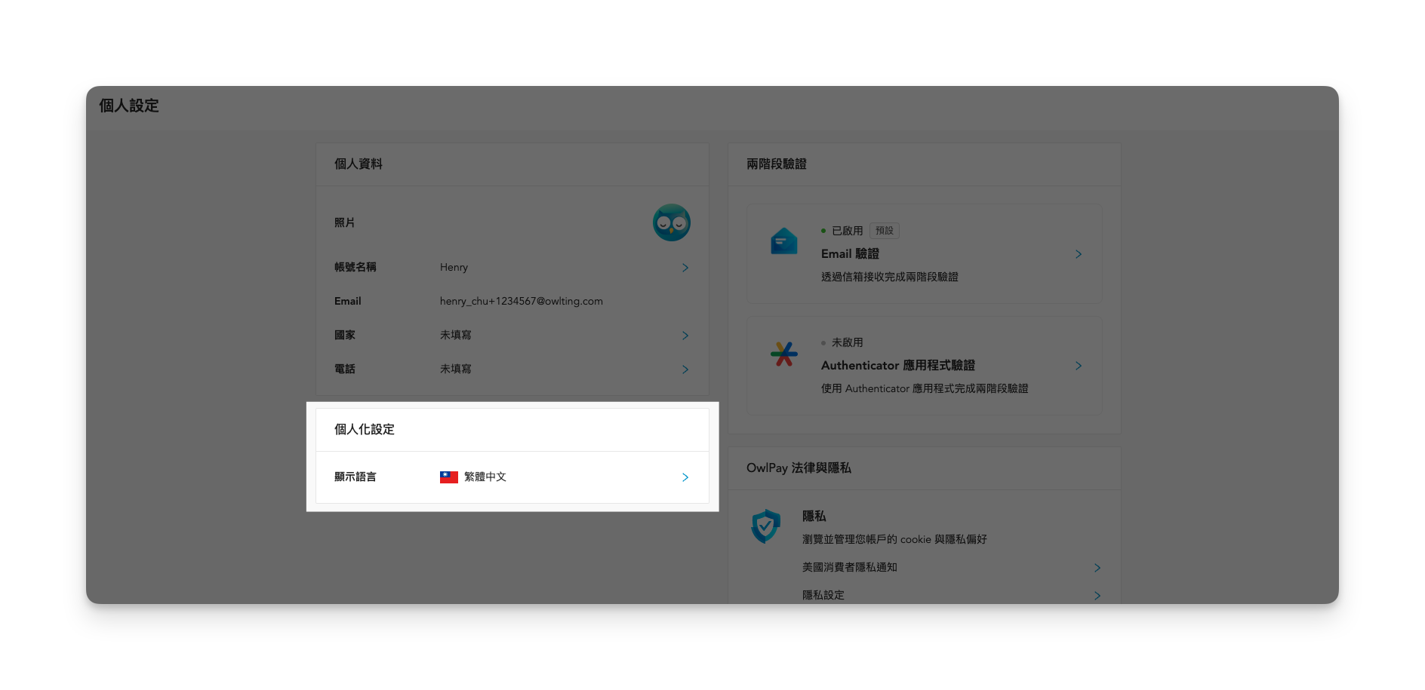Click the 兩階段驗證 section header

[x=777, y=164]
